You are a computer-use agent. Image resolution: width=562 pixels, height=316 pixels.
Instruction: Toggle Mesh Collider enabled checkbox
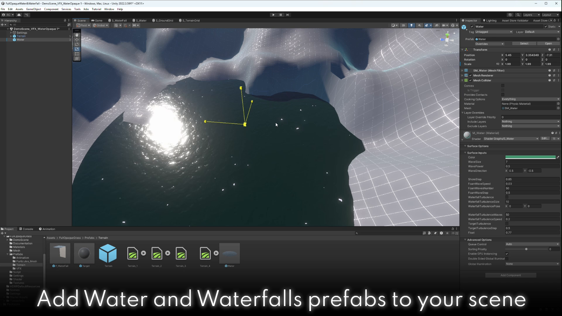pos(471,80)
